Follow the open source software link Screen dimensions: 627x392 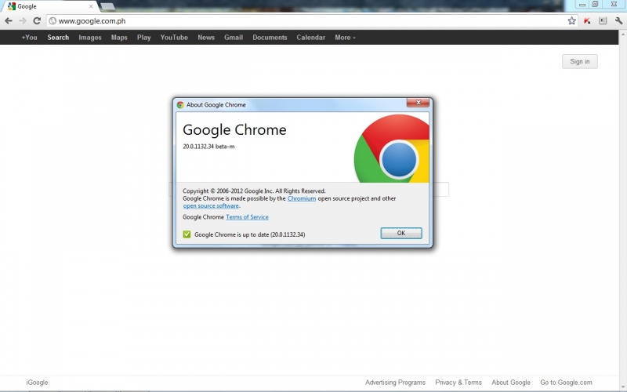[x=211, y=206]
